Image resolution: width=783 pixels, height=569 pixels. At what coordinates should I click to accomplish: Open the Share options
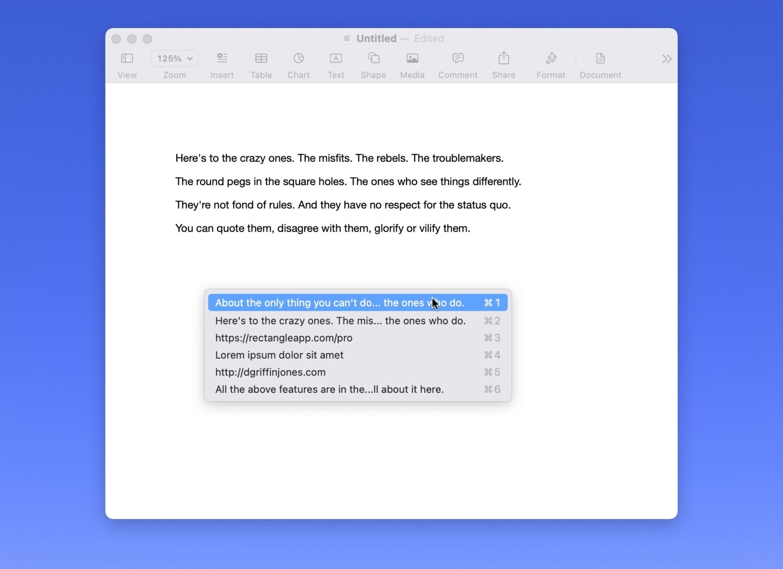tap(503, 58)
